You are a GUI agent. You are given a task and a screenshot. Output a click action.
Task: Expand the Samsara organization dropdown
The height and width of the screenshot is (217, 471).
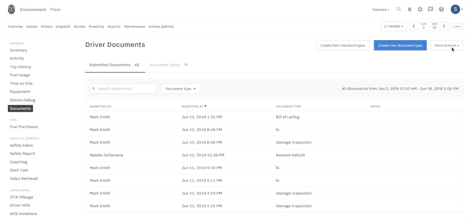pos(381,9)
